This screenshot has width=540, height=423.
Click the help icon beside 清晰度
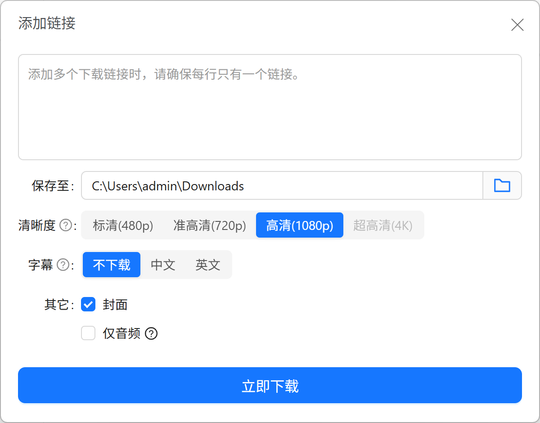pos(67,226)
